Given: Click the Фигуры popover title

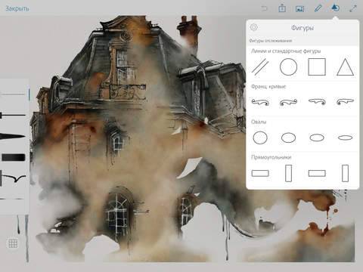Looking at the screenshot, I should point(302,28).
